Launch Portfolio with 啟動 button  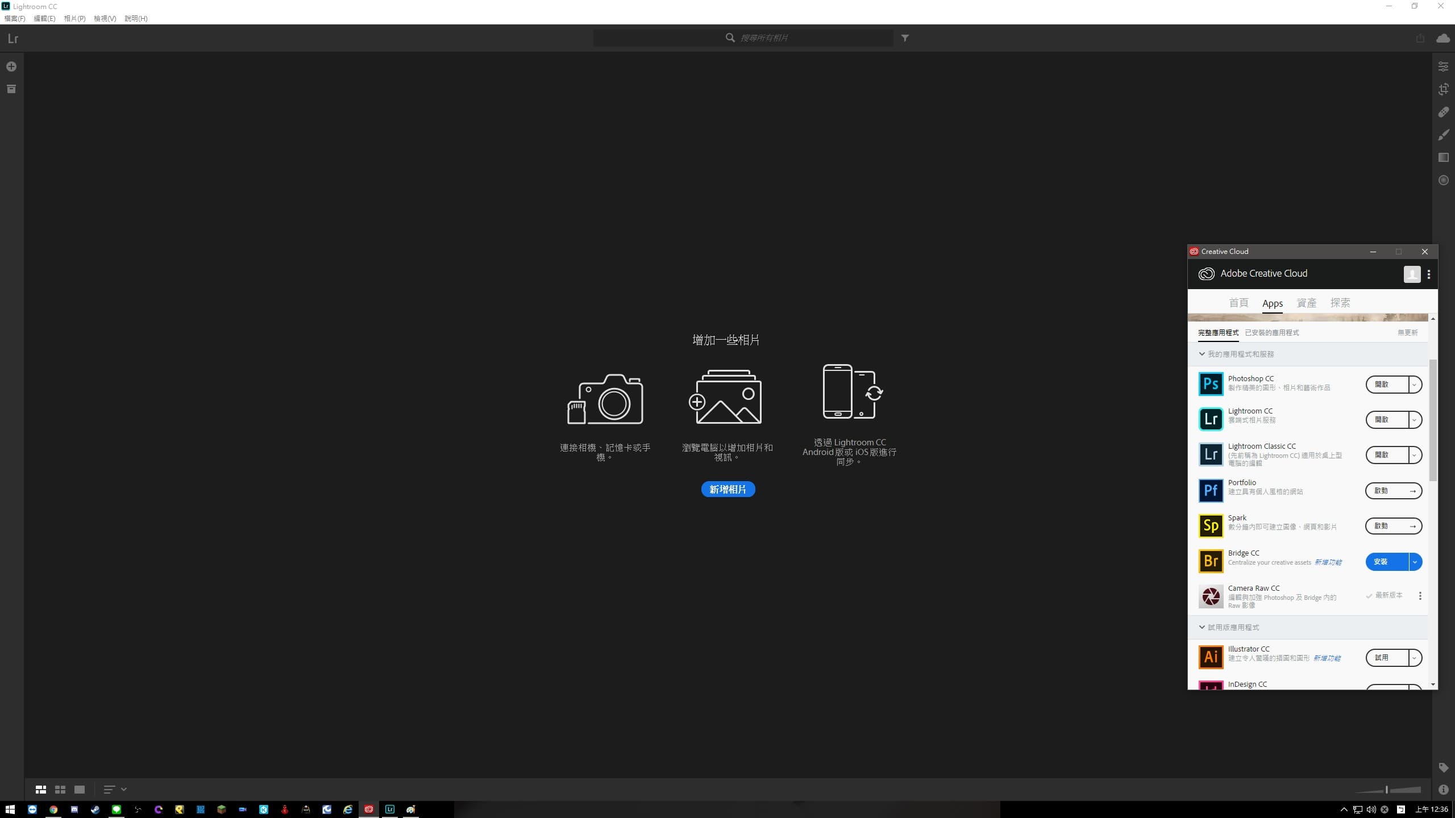click(x=1394, y=491)
